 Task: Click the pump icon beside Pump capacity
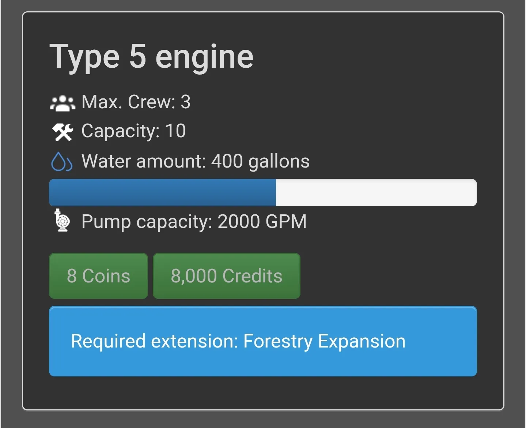[x=61, y=220]
